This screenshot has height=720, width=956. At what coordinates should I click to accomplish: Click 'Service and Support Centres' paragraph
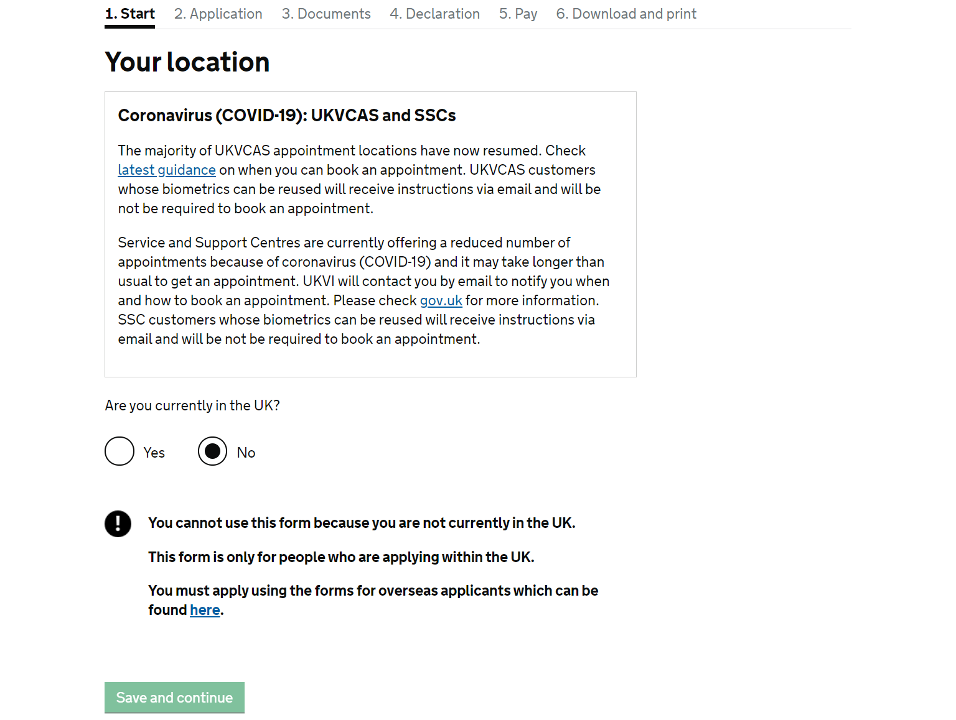[364, 290]
